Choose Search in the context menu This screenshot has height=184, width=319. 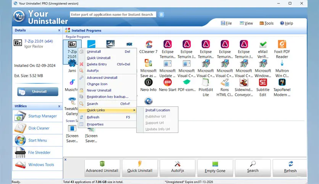(x=108, y=103)
